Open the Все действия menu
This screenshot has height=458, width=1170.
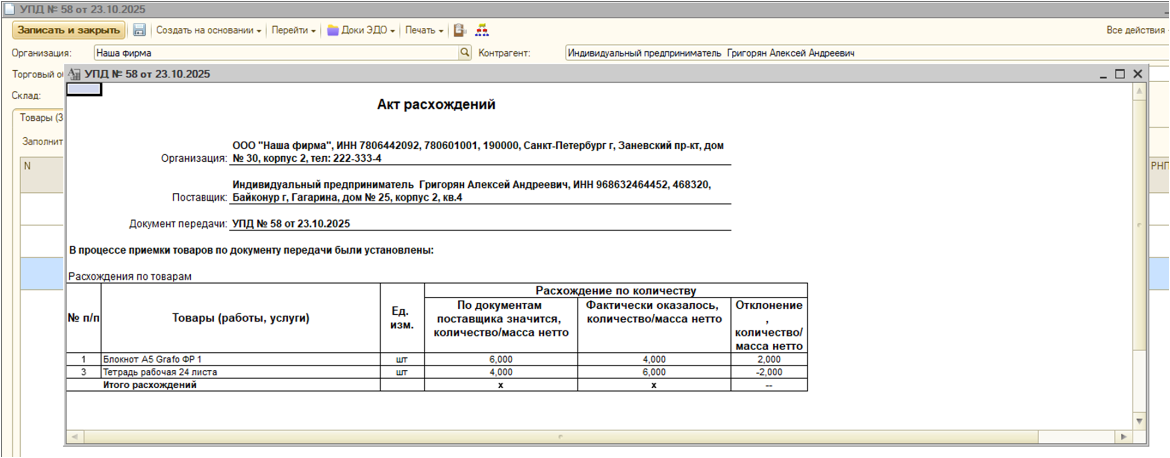(x=1136, y=30)
